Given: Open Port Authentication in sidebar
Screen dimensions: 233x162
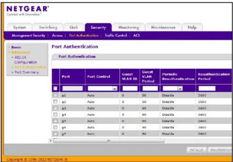Looking at the screenshot, I should (x=30, y=67).
